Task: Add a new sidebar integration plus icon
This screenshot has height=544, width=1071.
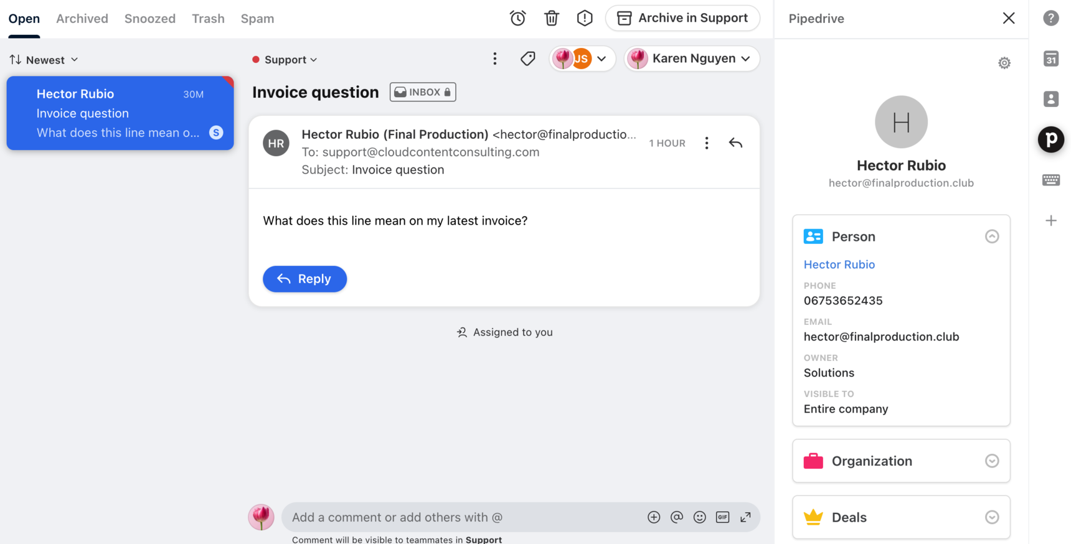Action: (1051, 220)
